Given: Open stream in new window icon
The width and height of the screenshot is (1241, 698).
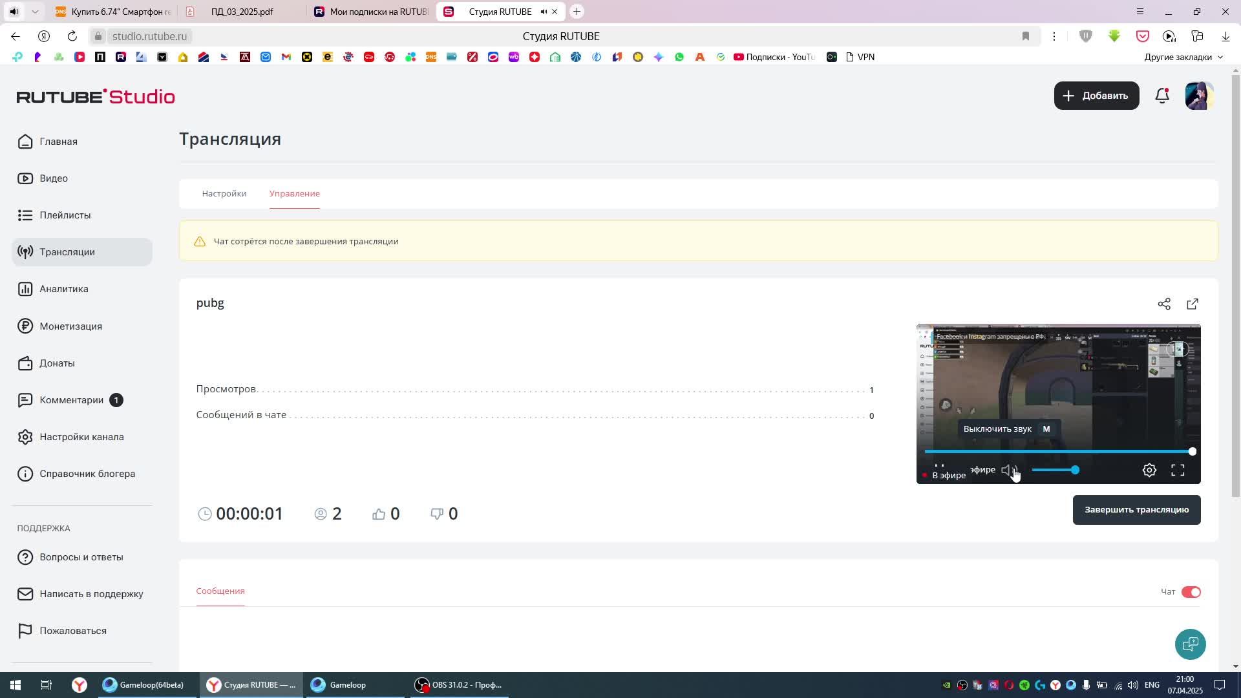Looking at the screenshot, I should click(x=1193, y=304).
